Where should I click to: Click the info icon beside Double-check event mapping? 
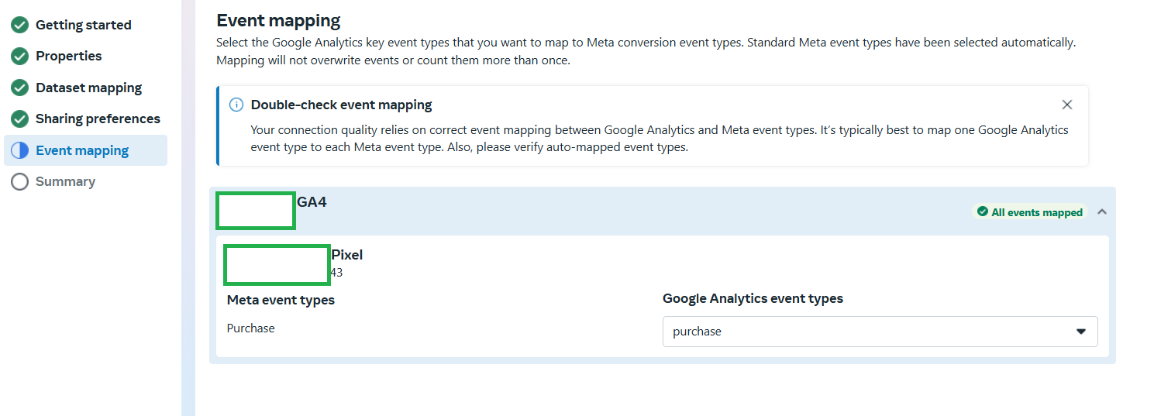(236, 105)
